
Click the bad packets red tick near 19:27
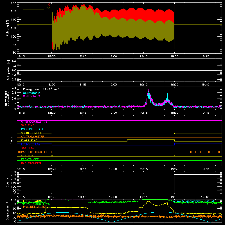tap(169, 163)
